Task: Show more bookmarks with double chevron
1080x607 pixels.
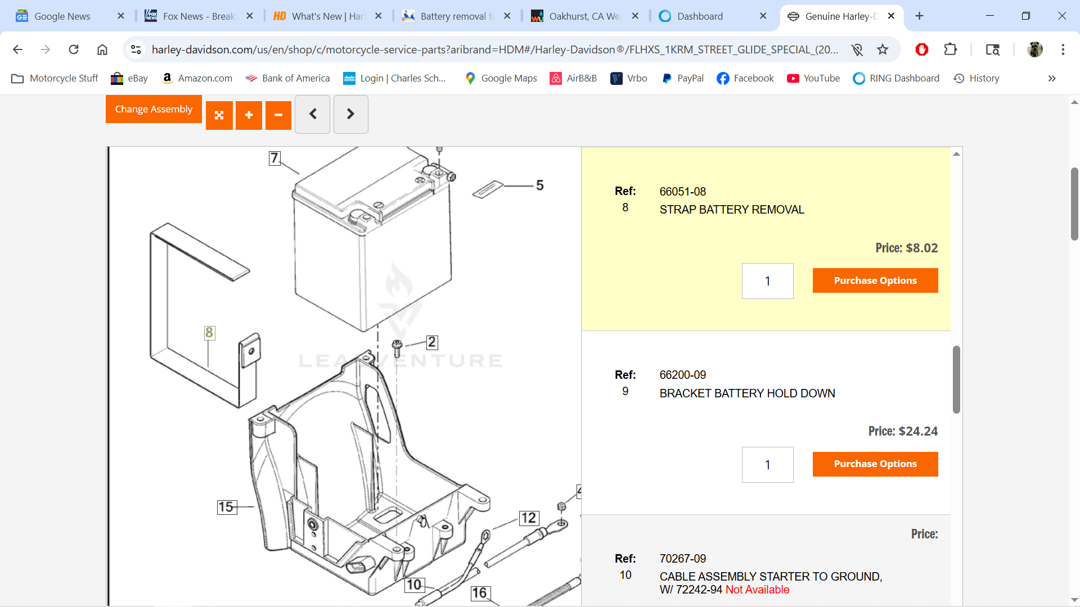Action: pyautogui.click(x=1051, y=79)
